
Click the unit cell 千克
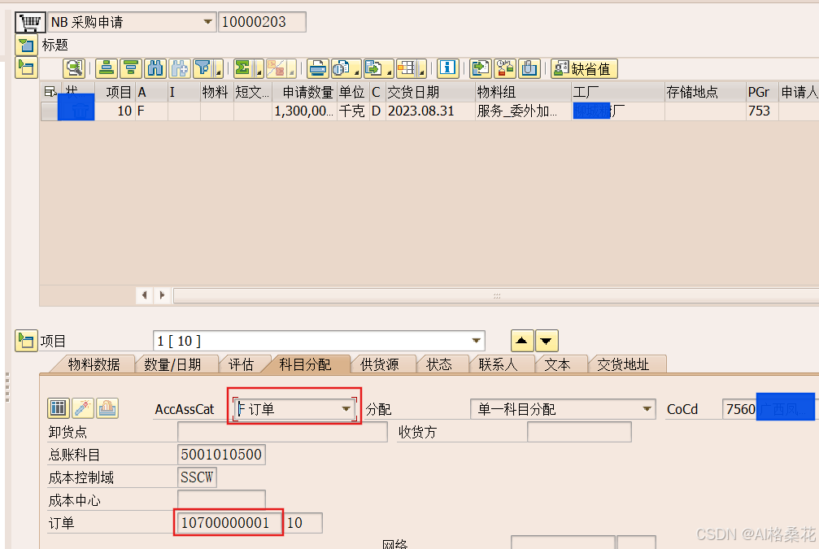point(352,111)
